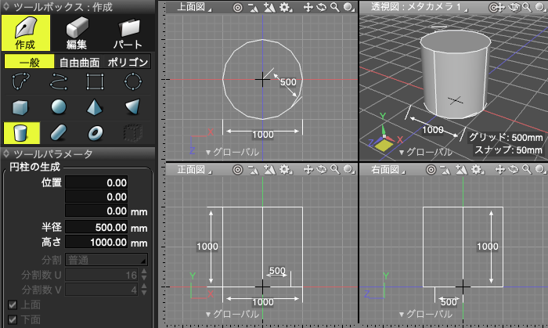The width and height of the screenshot is (548, 328).
Task: Select the torus creation tool
Action: (x=96, y=132)
